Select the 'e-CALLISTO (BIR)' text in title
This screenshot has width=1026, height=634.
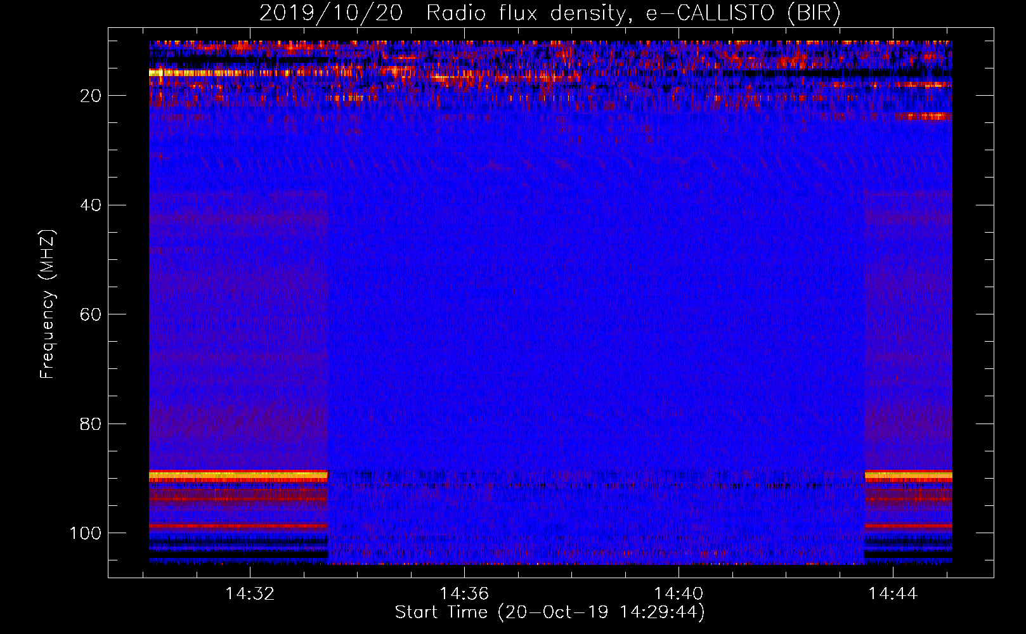point(744,13)
